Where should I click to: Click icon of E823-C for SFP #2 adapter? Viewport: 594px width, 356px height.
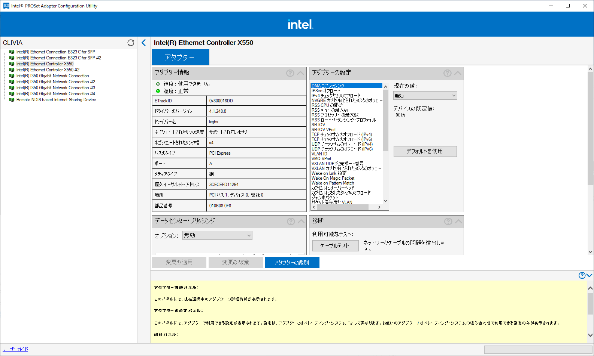(x=12, y=58)
